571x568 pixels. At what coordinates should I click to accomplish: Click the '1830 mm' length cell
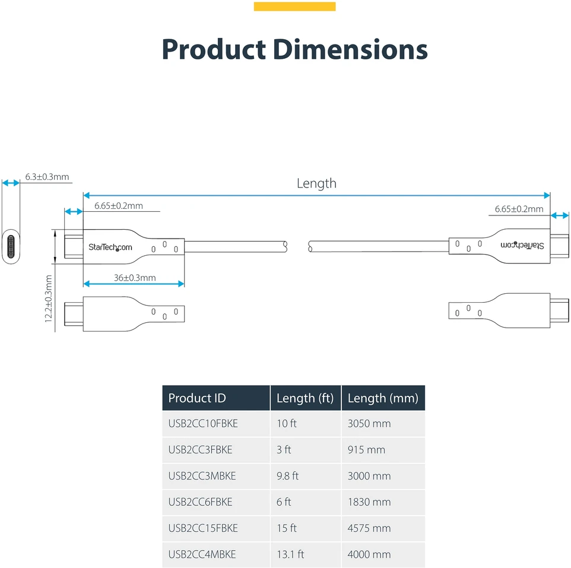point(383,502)
